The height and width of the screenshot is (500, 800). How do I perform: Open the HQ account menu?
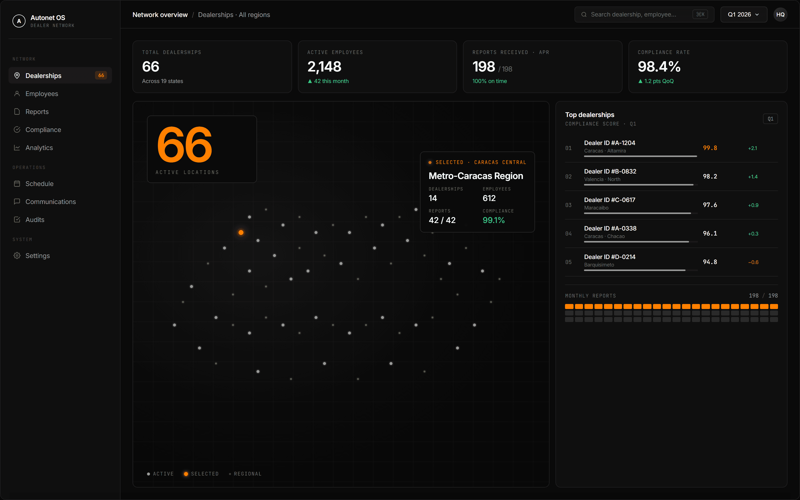(780, 14)
